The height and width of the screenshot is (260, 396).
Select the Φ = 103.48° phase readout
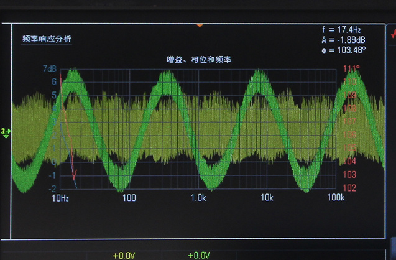[x=343, y=50]
